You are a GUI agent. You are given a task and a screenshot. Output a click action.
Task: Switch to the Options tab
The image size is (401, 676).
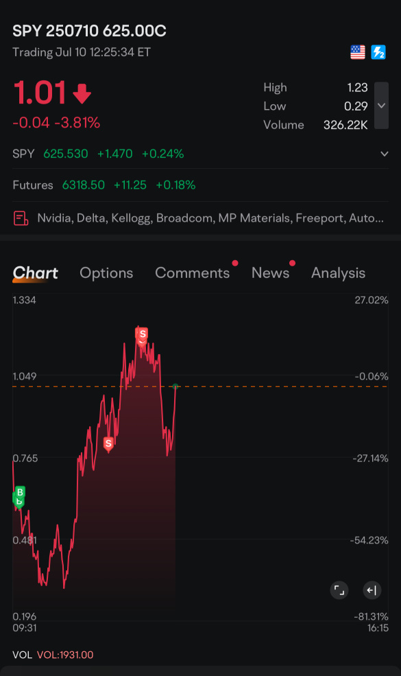pos(106,273)
